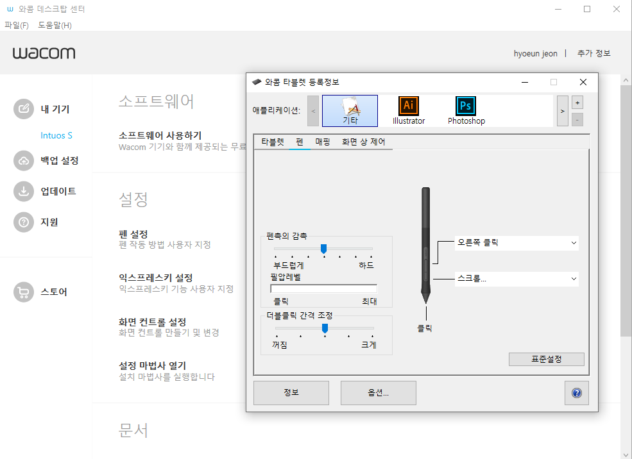This screenshot has height=459, width=632.
Task: Click the pen tip in the illustration
Action: pyautogui.click(x=425, y=298)
